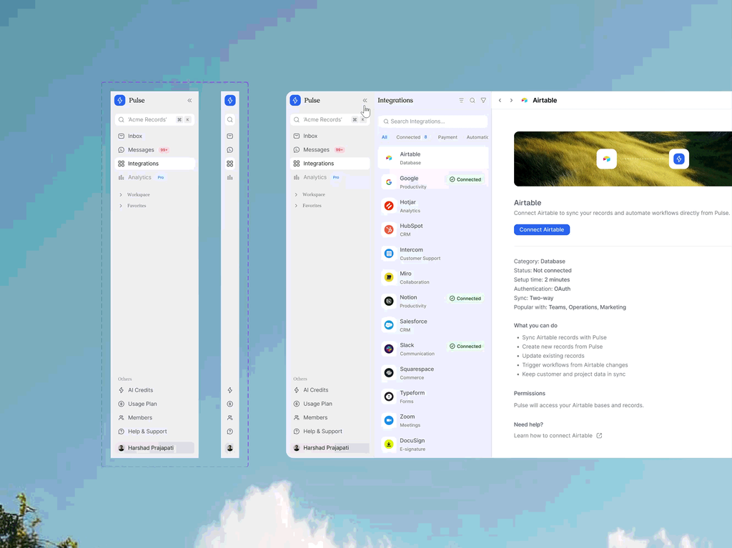Viewport: 732px width, 548px height.
Task: Select Google in the integrations list
Action: coord(432,182)
